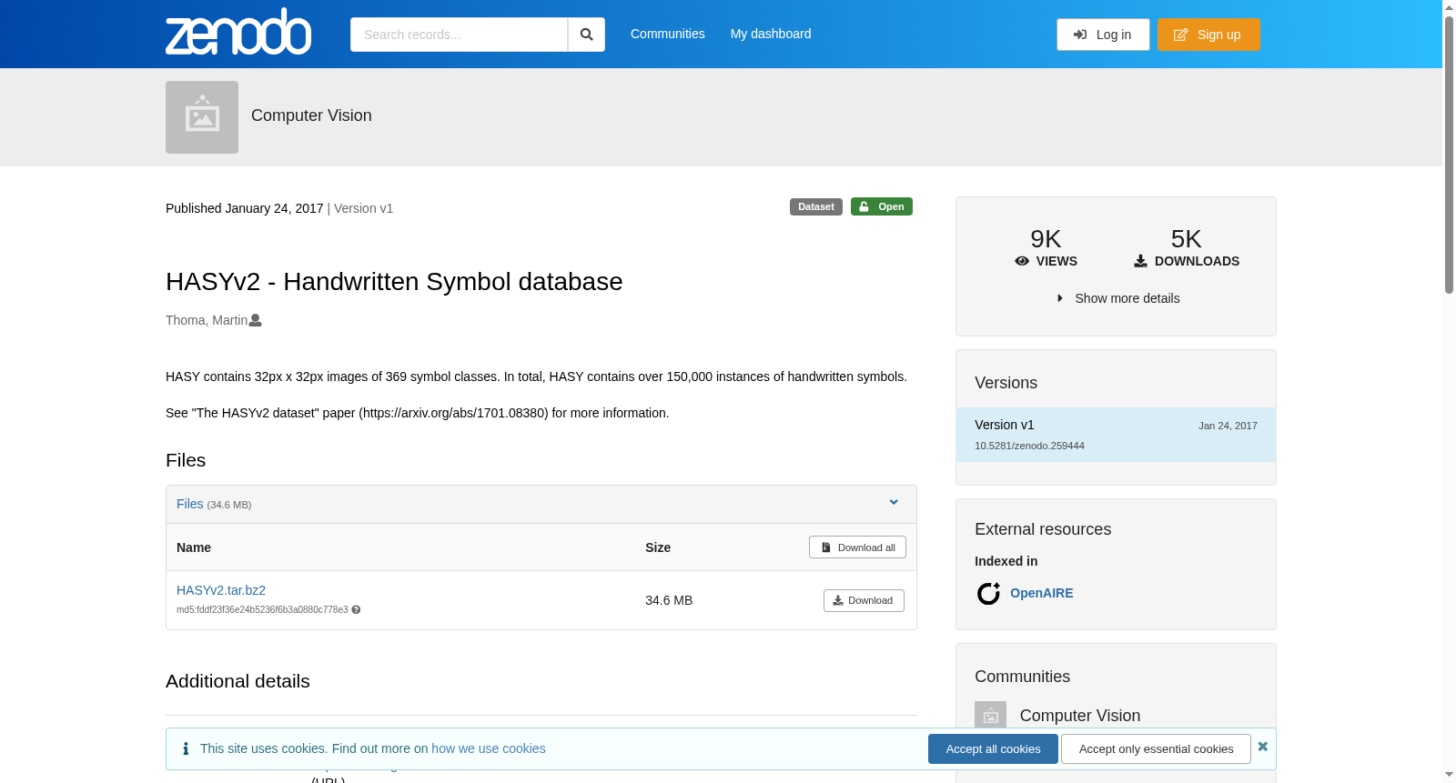Download the HASYv2.tar.bz2 file

(x=864, y=600)
